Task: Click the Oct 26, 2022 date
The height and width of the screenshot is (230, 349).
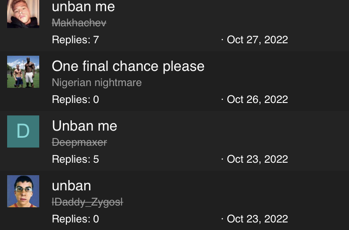Action: 257,100
